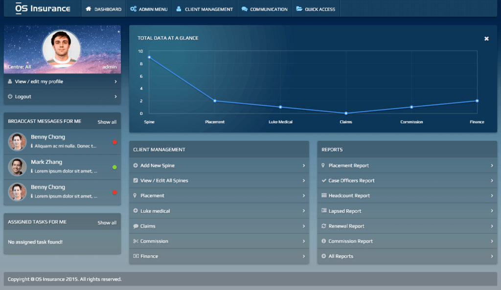The image size is (501, 290).
Task: Click the speech bubble icon beside Claims
Action: 136,226
